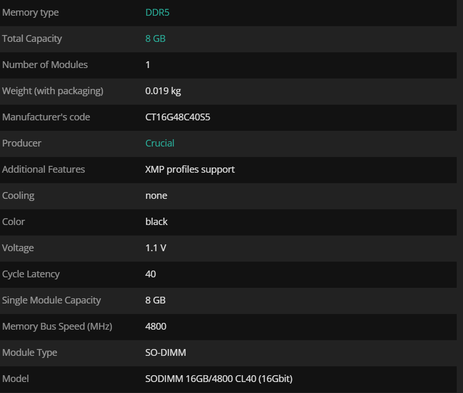Click the Module Type label
This screenshot has height=393, width=463.
[30, 353]
